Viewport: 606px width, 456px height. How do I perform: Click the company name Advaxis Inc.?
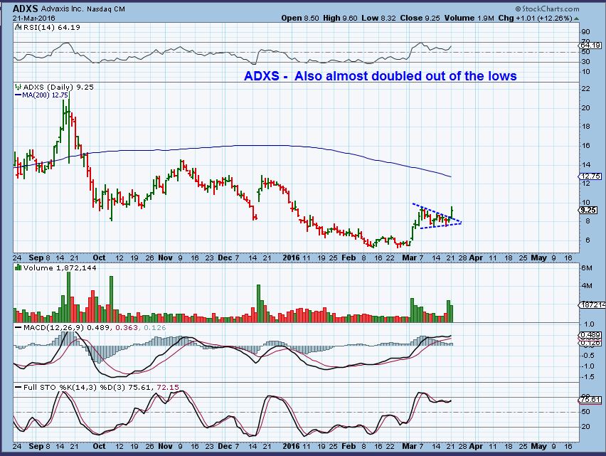point(62,9)
